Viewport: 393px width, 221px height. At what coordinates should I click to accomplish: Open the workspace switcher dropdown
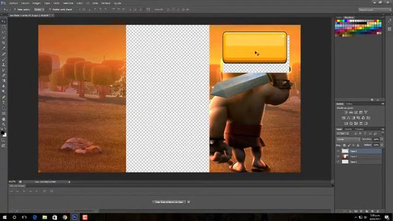click(375, 10)
